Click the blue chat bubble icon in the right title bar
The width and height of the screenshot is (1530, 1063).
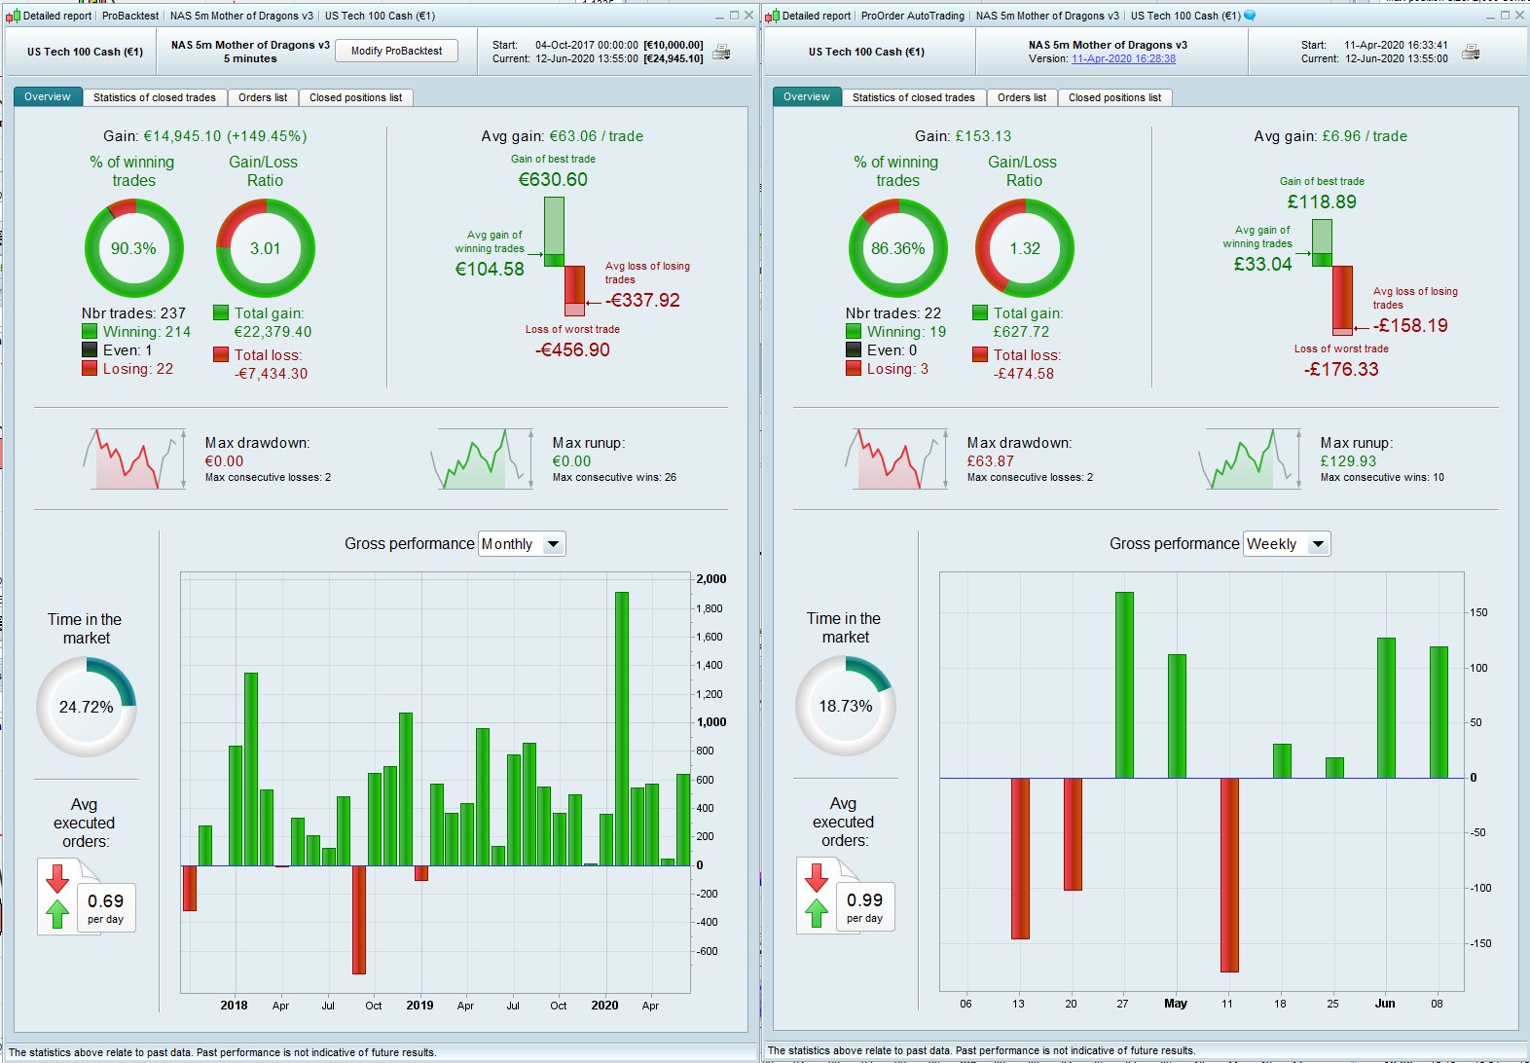[1250, 16]
